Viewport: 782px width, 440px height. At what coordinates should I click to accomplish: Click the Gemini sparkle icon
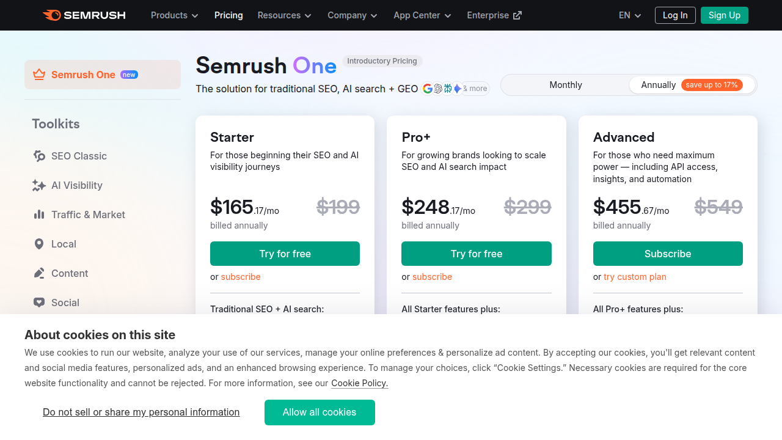tap(456, 88)
